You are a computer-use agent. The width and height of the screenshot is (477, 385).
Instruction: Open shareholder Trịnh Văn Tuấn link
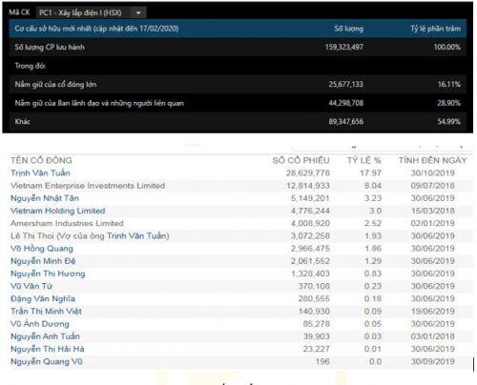click(x=40, y=172)
